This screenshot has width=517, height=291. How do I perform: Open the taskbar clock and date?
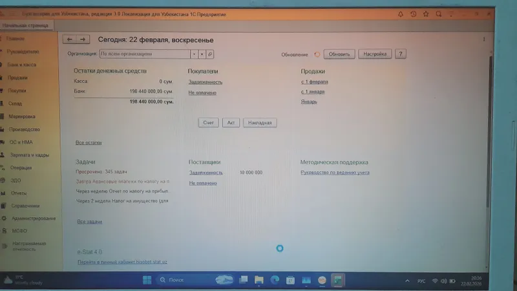[x=472, y=281]
